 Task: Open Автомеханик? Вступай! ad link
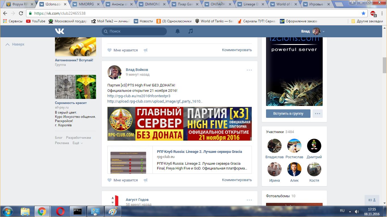(x=74, y=60)
